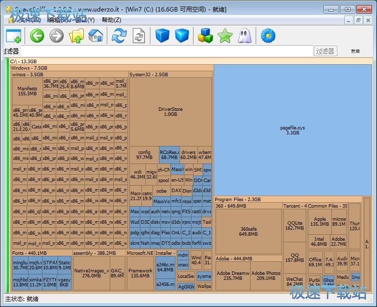Go forward with gray arrow
This screenshot has width=377, height=307.
[x=57, y=36]
